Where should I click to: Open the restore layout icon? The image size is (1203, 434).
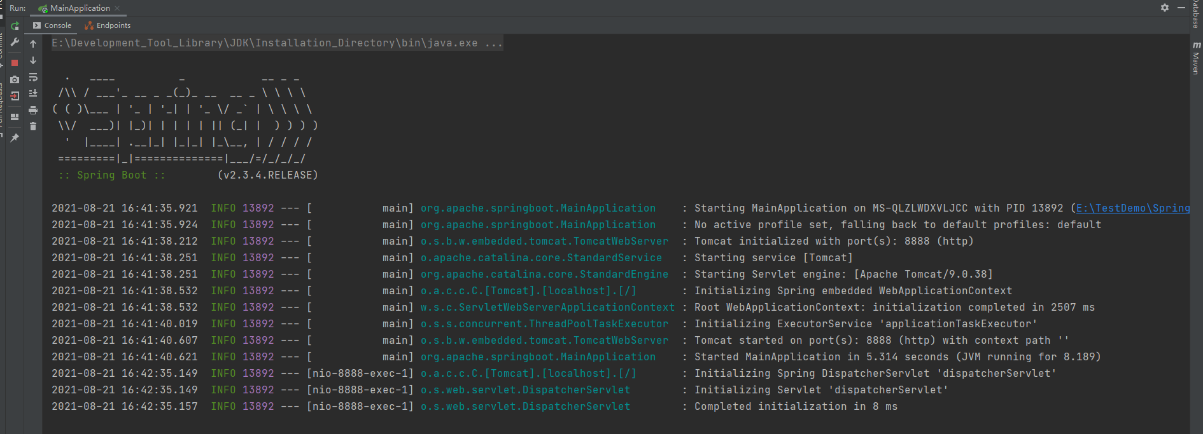click(x=15, y=117)
